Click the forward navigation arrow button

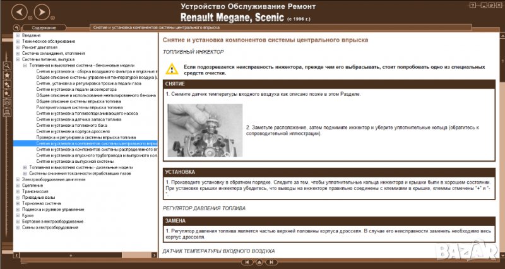point(40,11)
